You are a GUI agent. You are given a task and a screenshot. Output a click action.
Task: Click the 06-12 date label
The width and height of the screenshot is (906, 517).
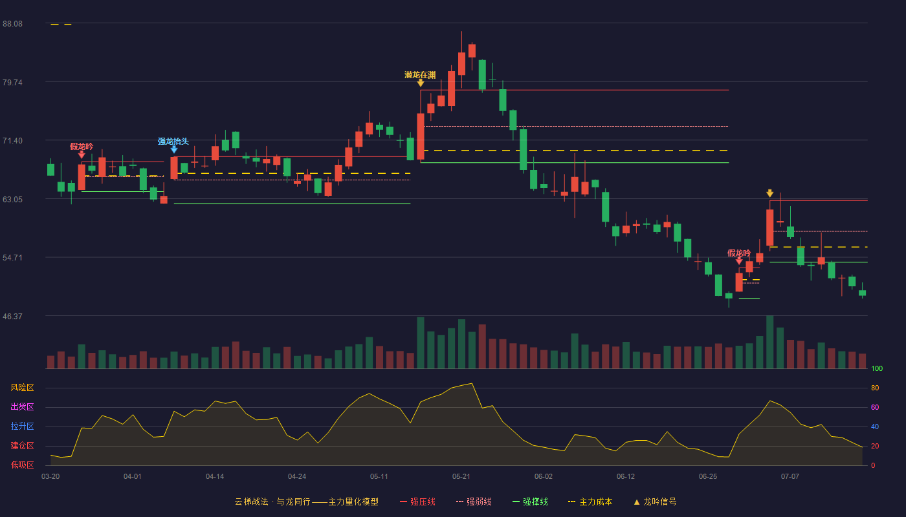(626, 476)
